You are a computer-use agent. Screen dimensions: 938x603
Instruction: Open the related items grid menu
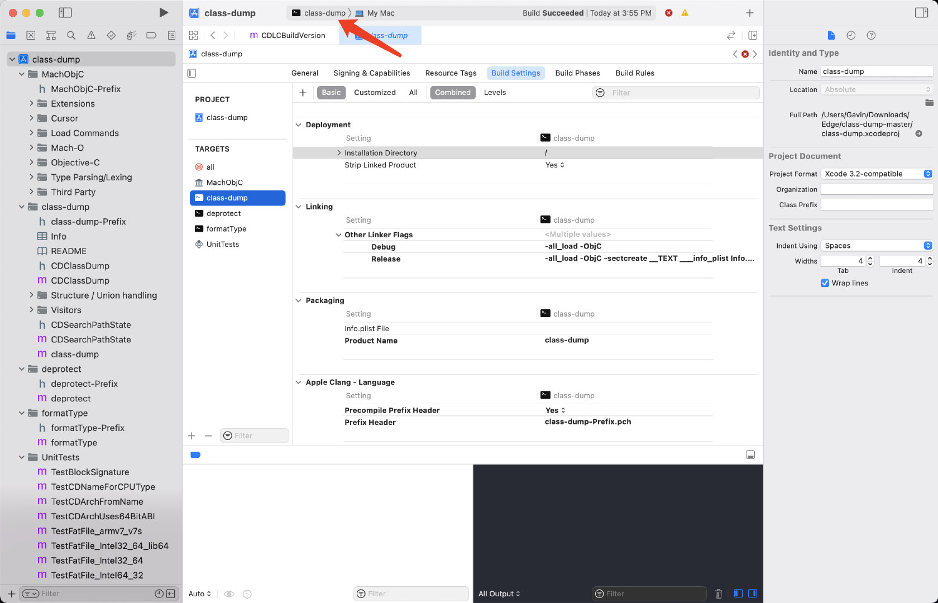pyautogui.click(x=193, y=35)
